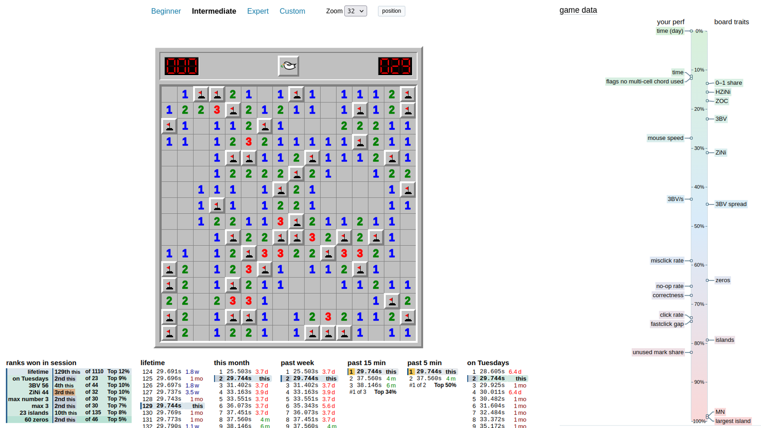The image size is (761, 428).
Task: Select the '3BV spread' board trait
Action: pos(731,204)
